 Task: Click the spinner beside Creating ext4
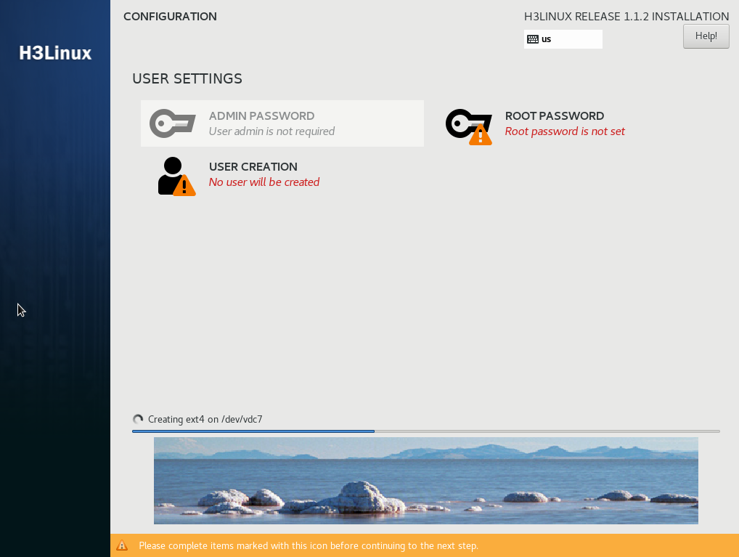[x=138, y=419]
